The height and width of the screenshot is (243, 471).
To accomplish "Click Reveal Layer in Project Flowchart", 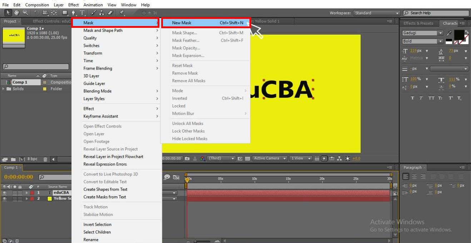I will point(113,157).
